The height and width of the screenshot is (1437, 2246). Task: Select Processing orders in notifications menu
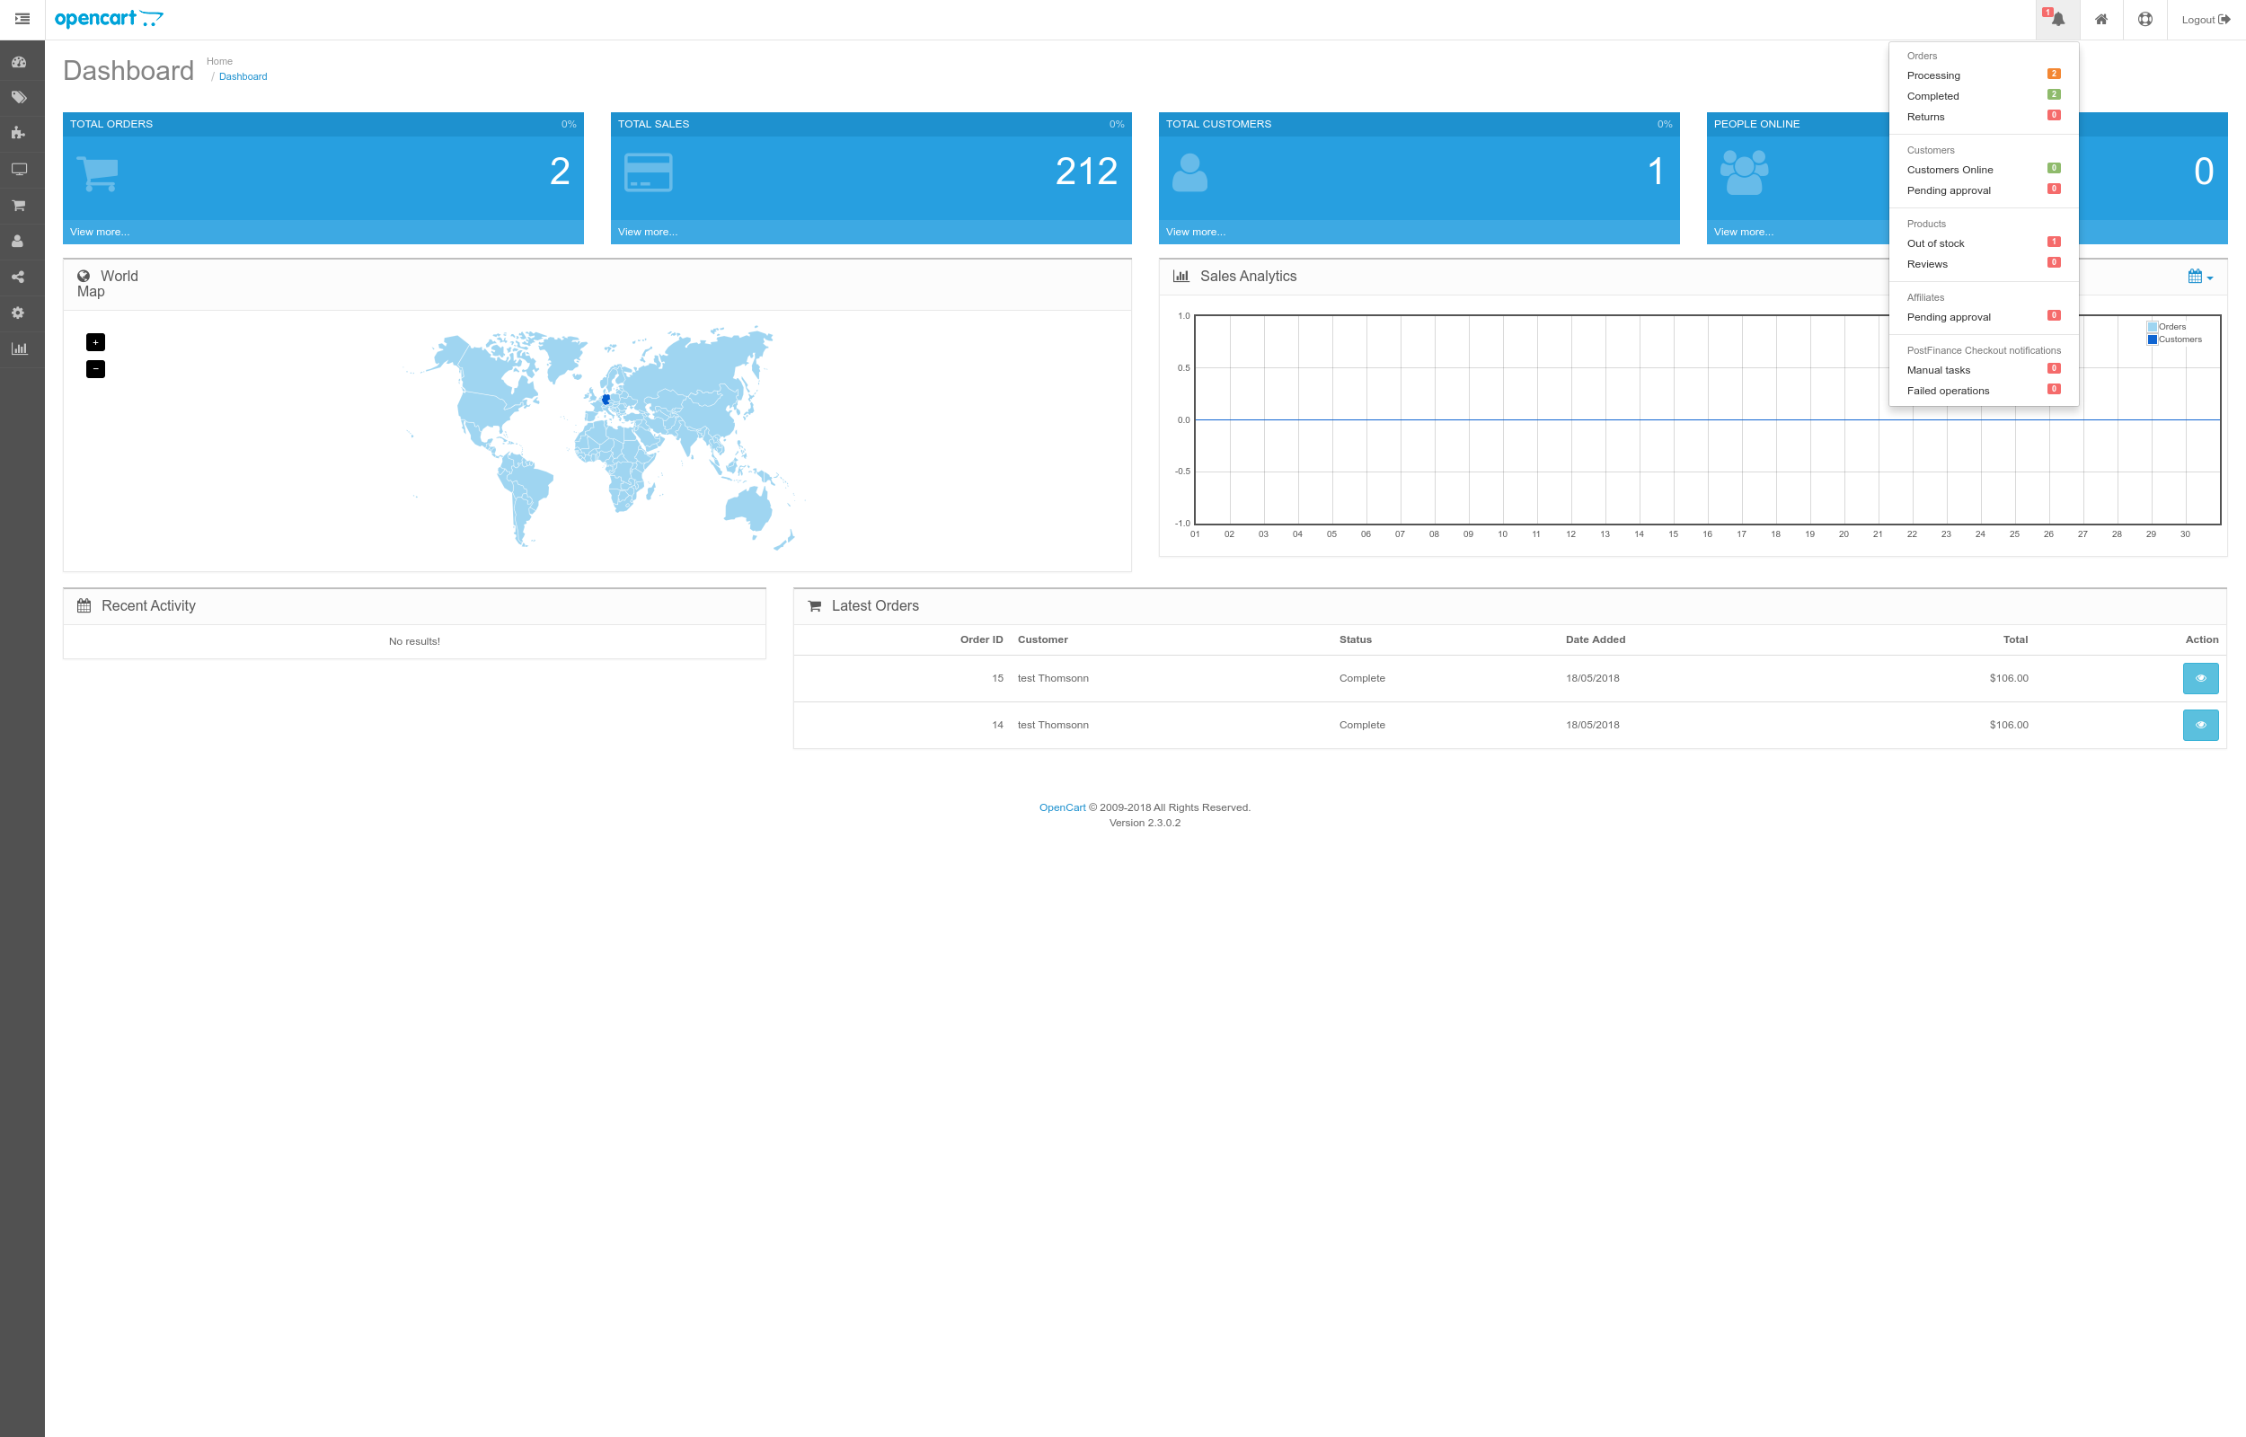[x=1933, y=75]
